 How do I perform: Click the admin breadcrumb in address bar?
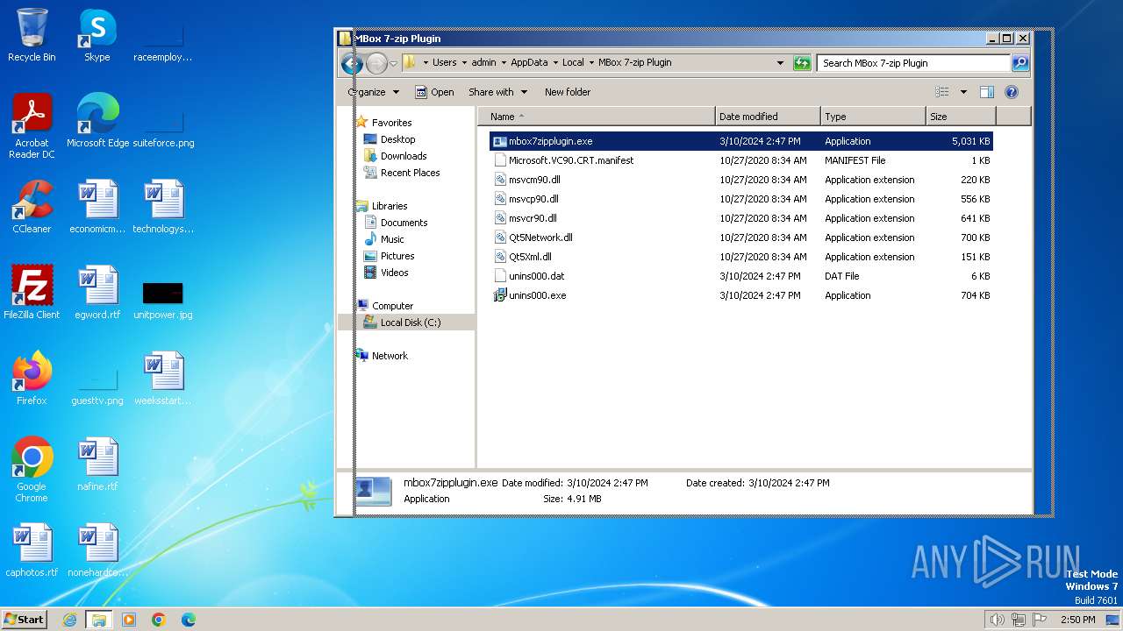pyautogui.click(x=483, y=63)
